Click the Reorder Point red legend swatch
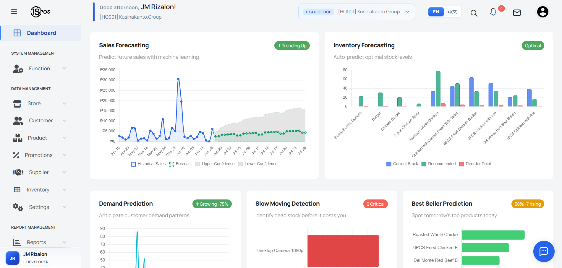562x268 pixels. coord(461,164)
